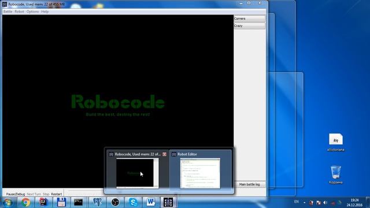Select the Corners robot button

pos(249,18)
